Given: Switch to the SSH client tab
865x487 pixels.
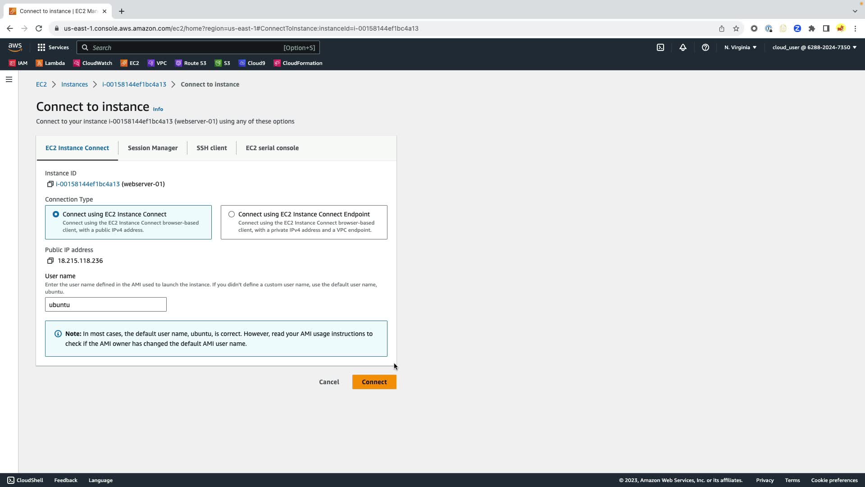Looking at the screenshot, I should click(x=212, y=148).
